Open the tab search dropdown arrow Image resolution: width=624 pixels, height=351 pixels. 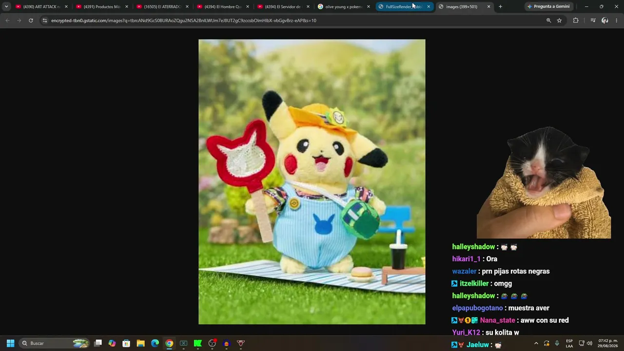pyautogui.click(x=6, y=6)
